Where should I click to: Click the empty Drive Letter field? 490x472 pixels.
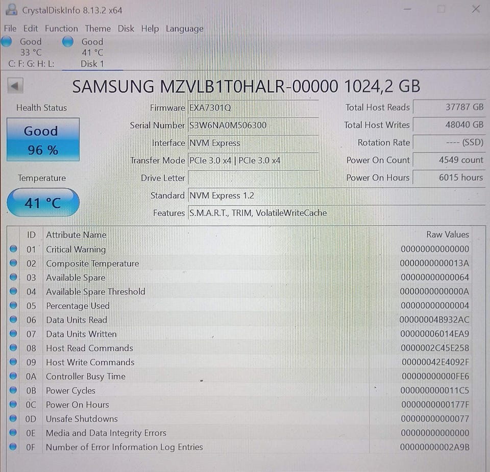[253, 178]
